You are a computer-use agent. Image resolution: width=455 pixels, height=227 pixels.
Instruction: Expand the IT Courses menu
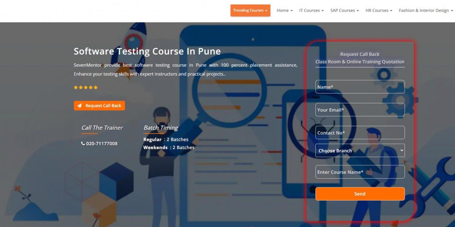click(311, 11)
